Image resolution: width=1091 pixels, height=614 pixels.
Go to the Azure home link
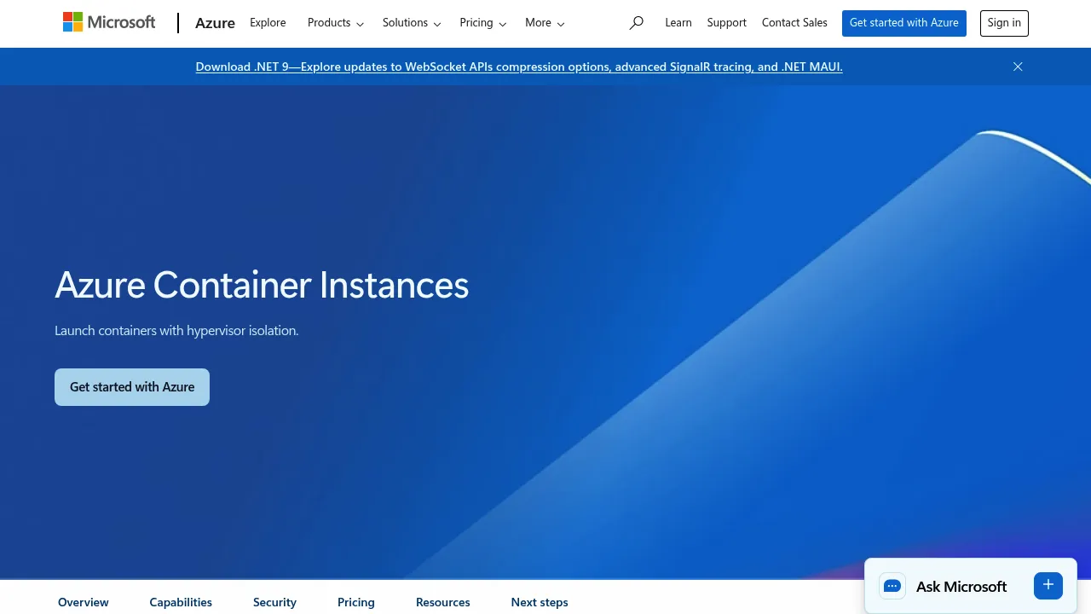coord(215,23)
